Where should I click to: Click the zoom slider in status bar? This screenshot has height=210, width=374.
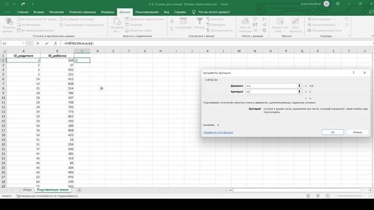click(x=349, y=196)
